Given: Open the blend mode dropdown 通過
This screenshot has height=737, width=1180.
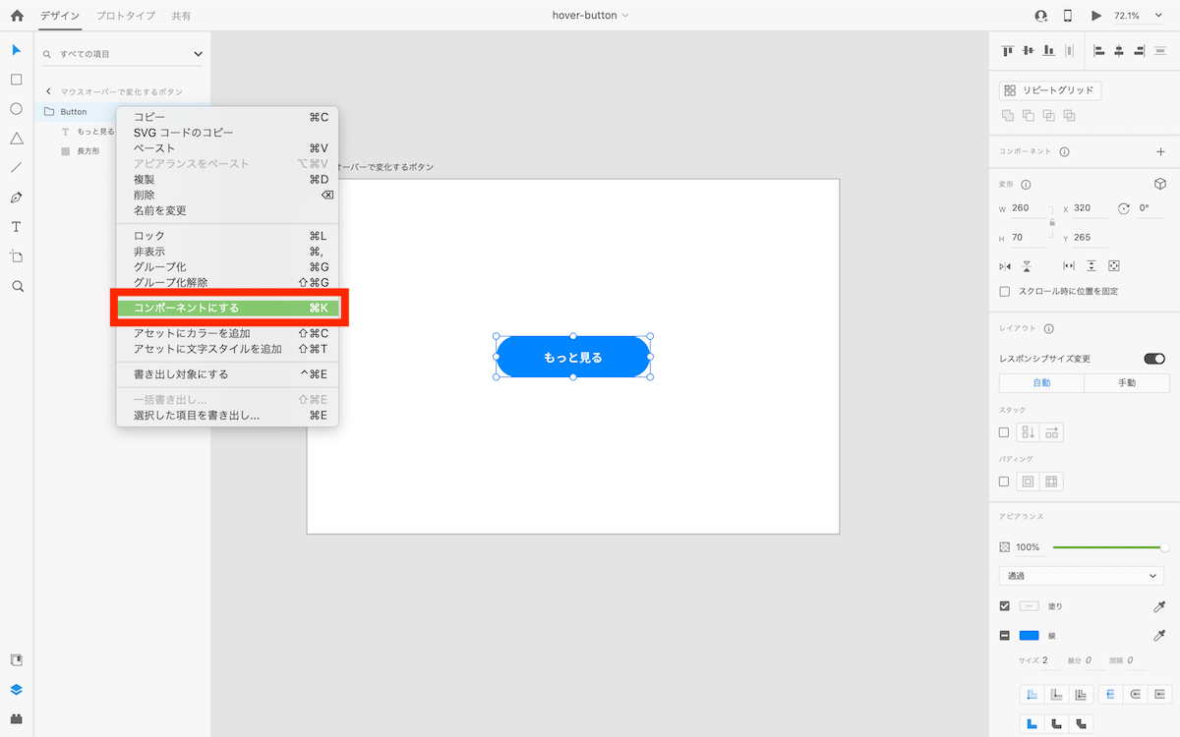Looking at the screenshot, I should pos(1081,576).
